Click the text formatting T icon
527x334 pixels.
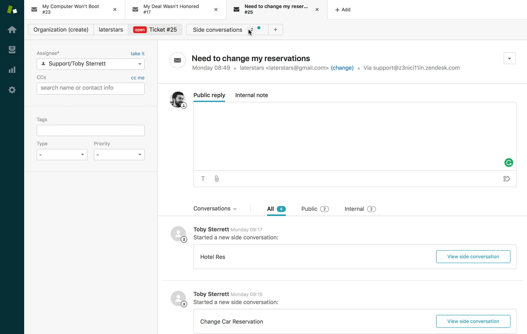tap(203, 179)
